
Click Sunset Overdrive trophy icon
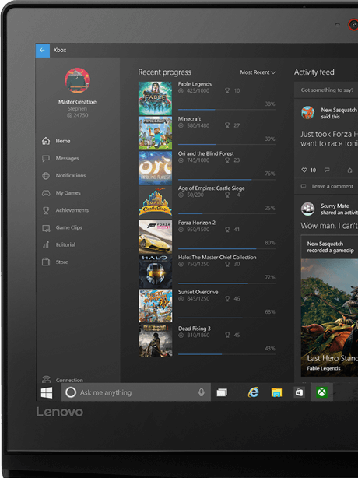coord(227,299)
